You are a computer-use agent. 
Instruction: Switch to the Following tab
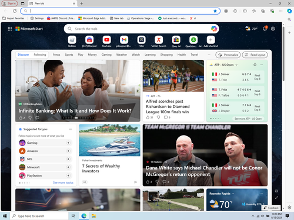click(40, 55)
